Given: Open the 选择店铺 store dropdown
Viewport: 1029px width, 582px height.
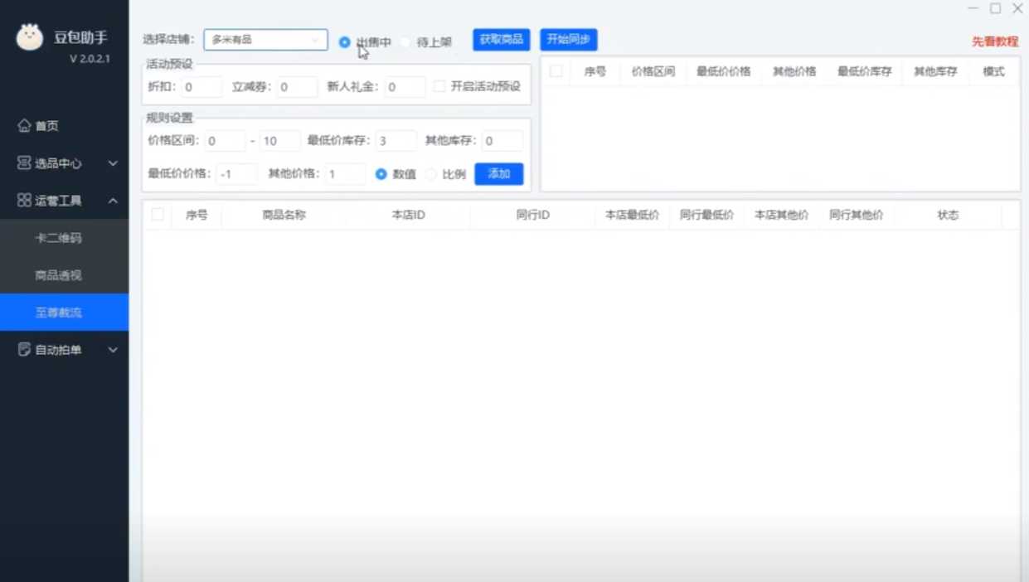Looking at the screenshot, I should [265, 40].
